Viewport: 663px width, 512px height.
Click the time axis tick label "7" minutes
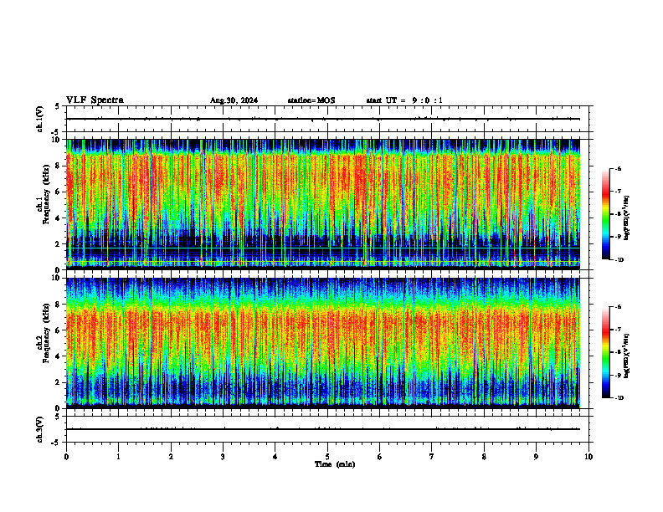coord(432,457)
